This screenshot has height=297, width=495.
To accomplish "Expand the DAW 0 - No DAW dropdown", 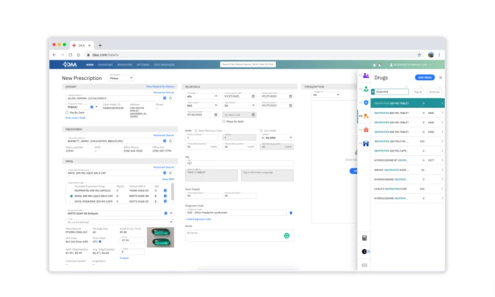I will pyautogui.click(x=277, y=137).
